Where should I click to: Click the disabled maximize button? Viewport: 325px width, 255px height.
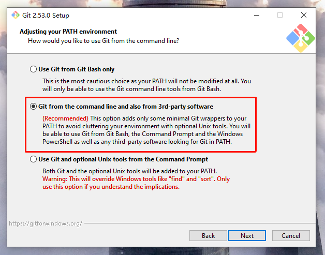(280, 16)
